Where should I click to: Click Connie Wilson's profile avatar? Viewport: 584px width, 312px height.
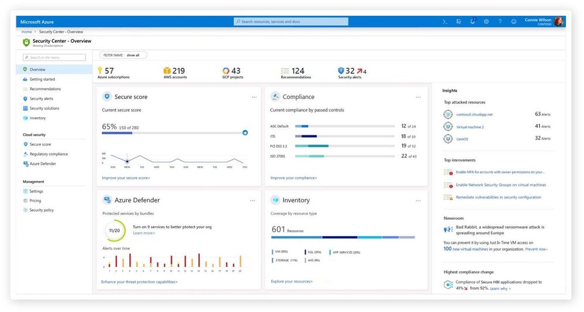558,22
